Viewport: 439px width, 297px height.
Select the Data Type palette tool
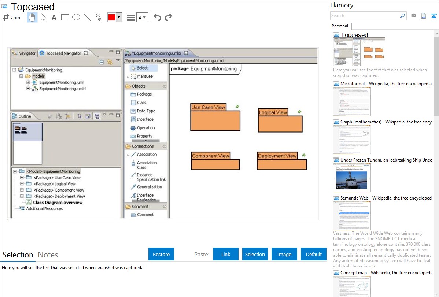143,111
